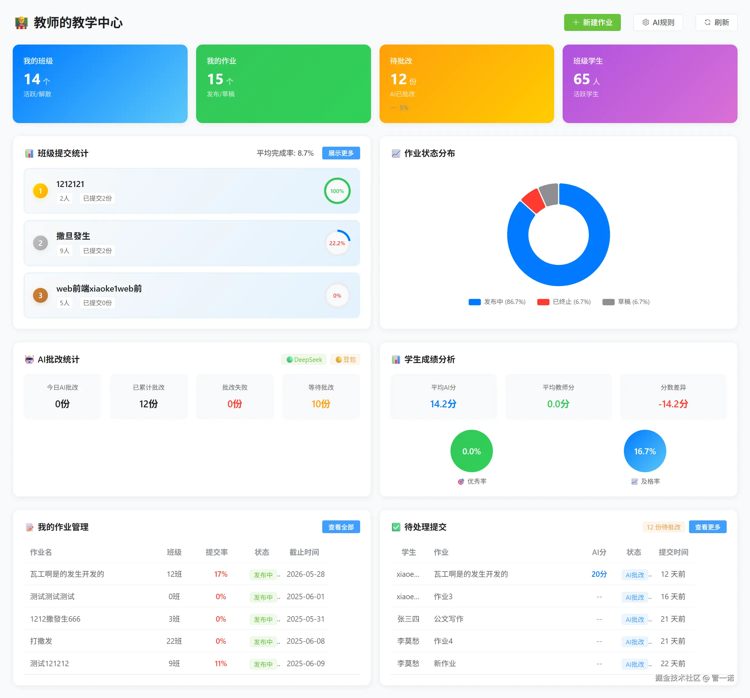The image size is (750, 698).
Task: Click the bar chart icon next to 班级提交统计
Action: pos(29,153)
